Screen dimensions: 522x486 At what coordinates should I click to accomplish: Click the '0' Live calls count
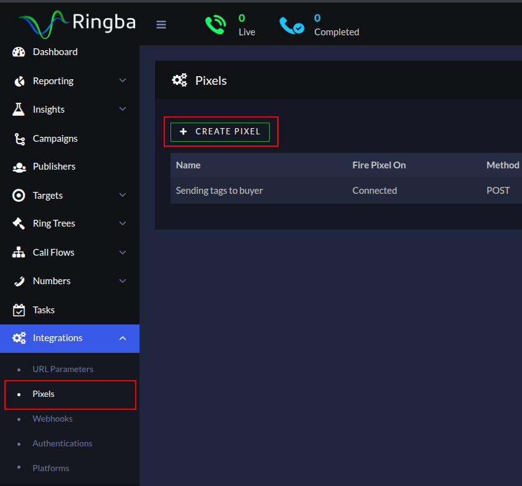click(x=242, y=18)
